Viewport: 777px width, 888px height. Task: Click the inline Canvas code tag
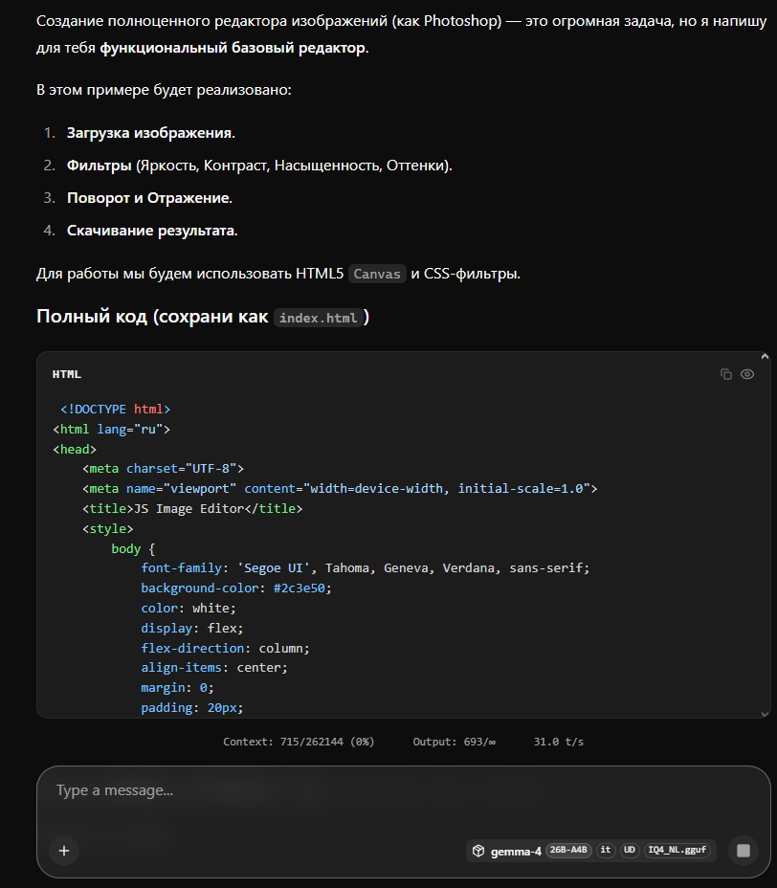coord(377,274)
